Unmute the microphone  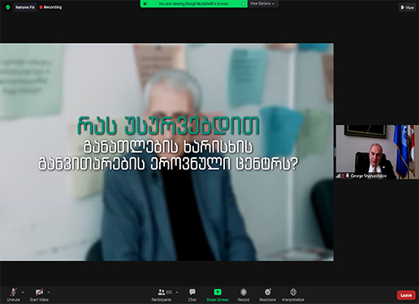coord(13,295)
